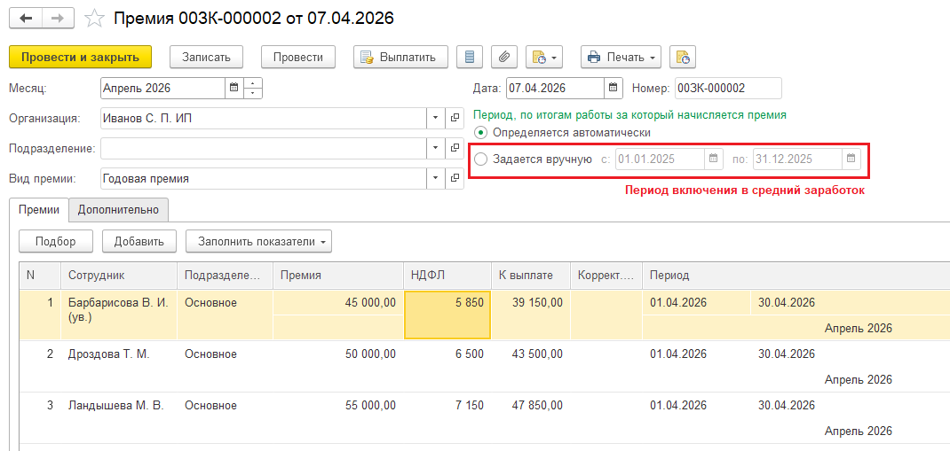950x451 pixels.
Task: Click open-form icon next to Вид премии
Action: pyautogui.click(x=455, y=178)
